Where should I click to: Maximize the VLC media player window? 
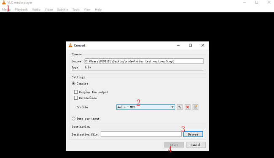(257, 3)
